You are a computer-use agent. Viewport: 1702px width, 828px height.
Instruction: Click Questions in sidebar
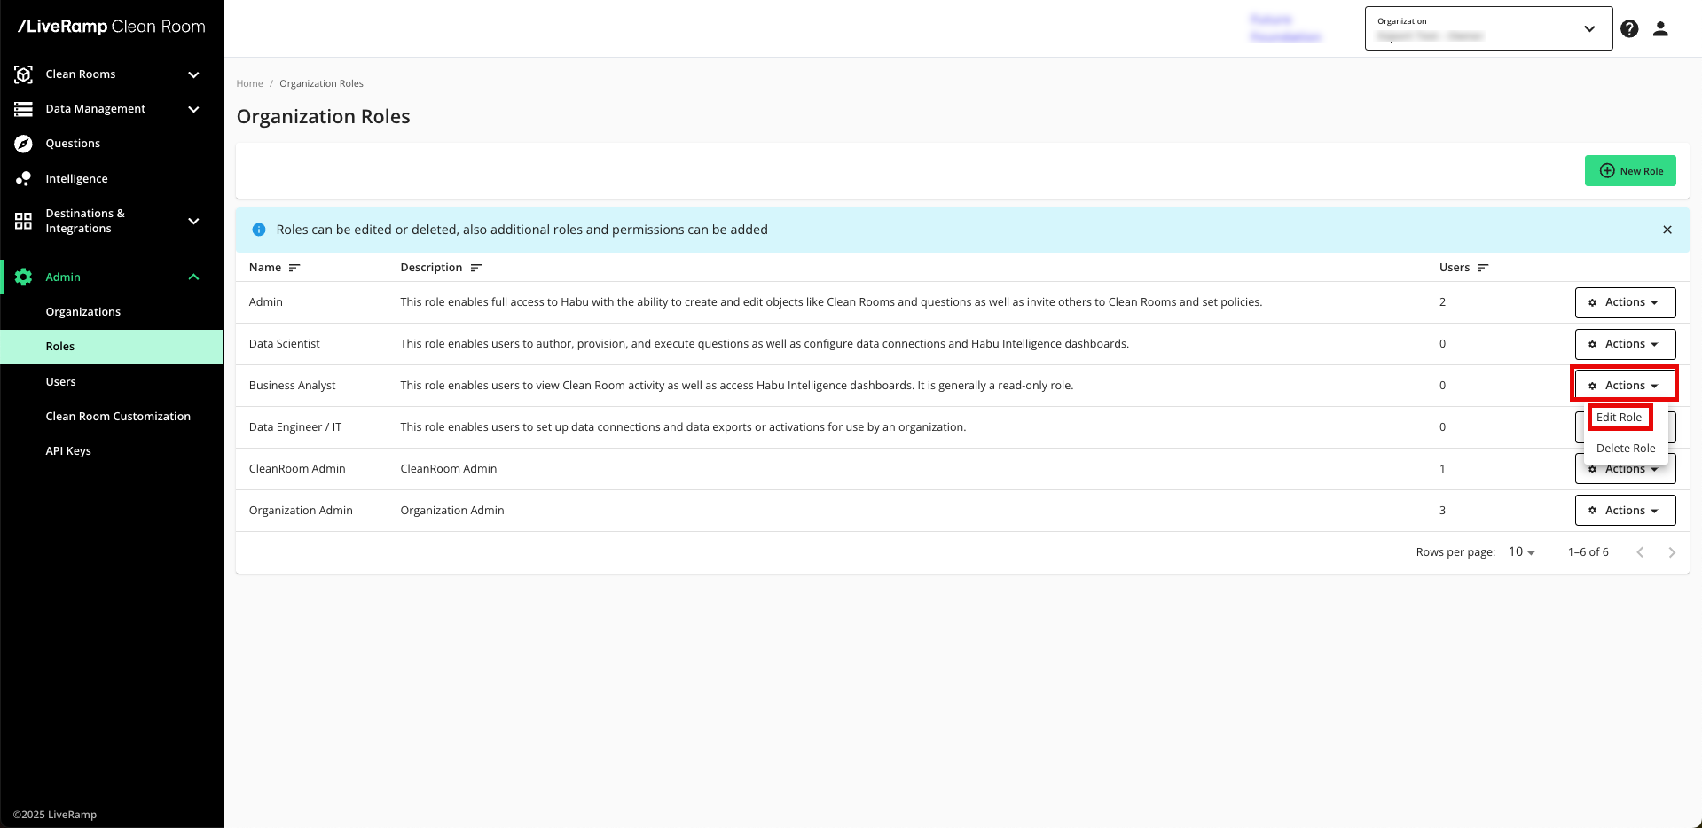pyautogui.click(x=73, y=144)
